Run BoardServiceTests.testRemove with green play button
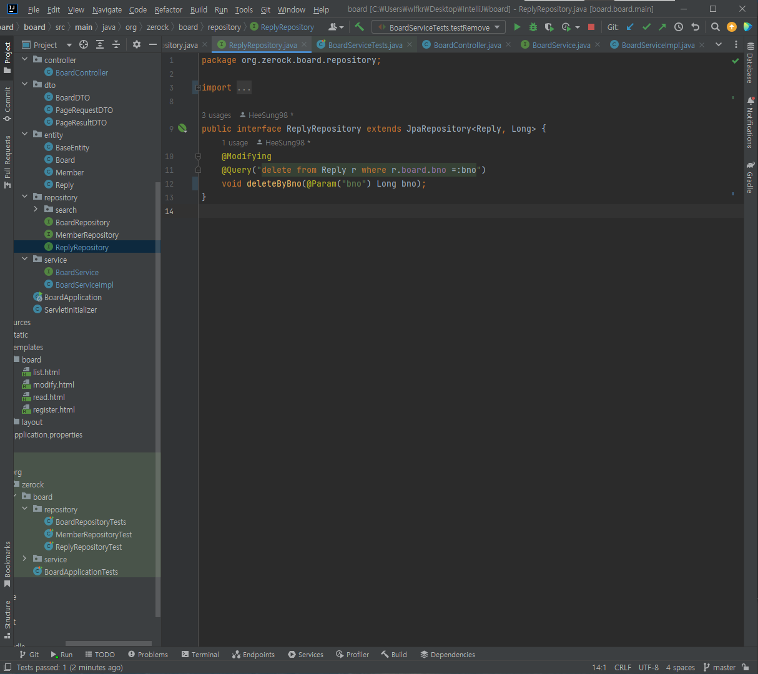758x674 pixels. (517, 27)
